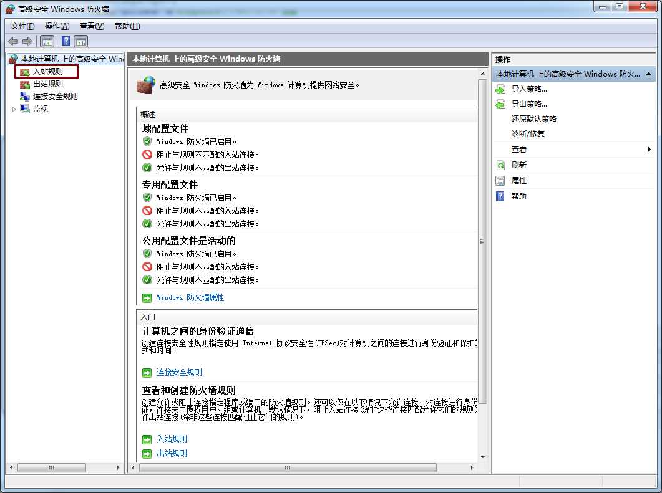The height and width of the screenshot is (493, 662).
Task: Click green arrow beside 入站规则 link
Action: tap(147, 440)
